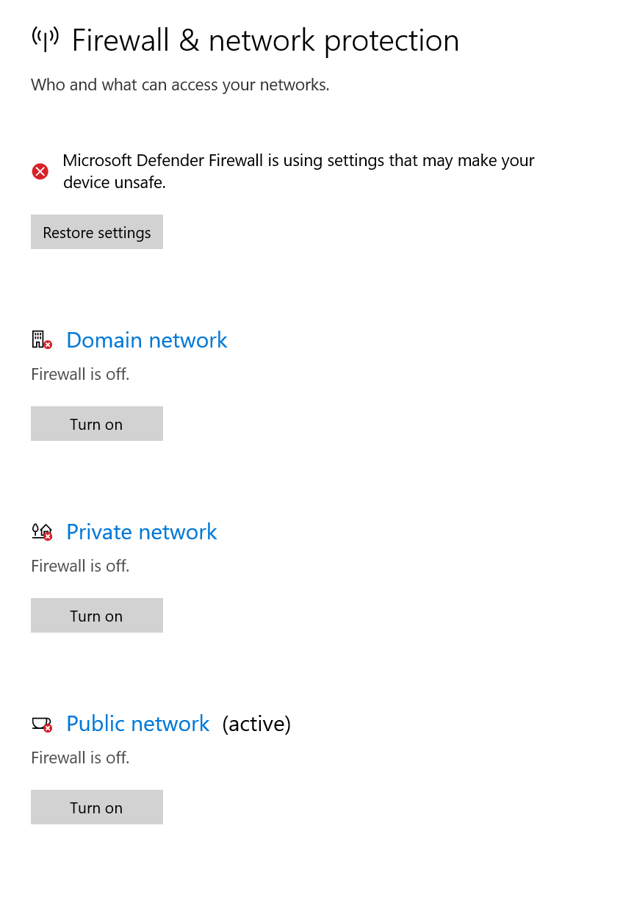Click the red error icon beside the warning
Image resolution: width=623 pixels, height=903 pixels.
click(40, 171)
